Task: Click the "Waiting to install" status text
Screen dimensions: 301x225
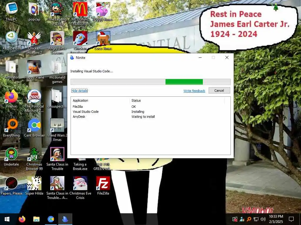Action: 143,117
